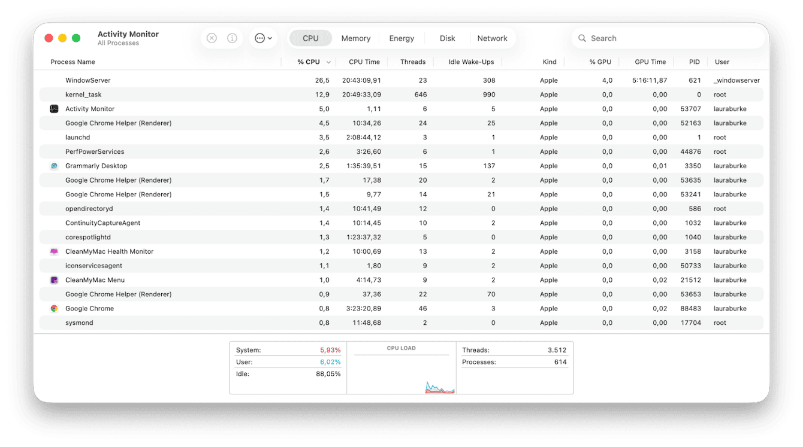Image resolution: width=803 pixels, height=447 pixels.
Task: Select the Google Chrome app icon
Action: point(54,308)
